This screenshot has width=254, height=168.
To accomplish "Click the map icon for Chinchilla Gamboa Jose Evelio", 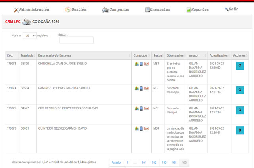I will [x=137, y=64].
